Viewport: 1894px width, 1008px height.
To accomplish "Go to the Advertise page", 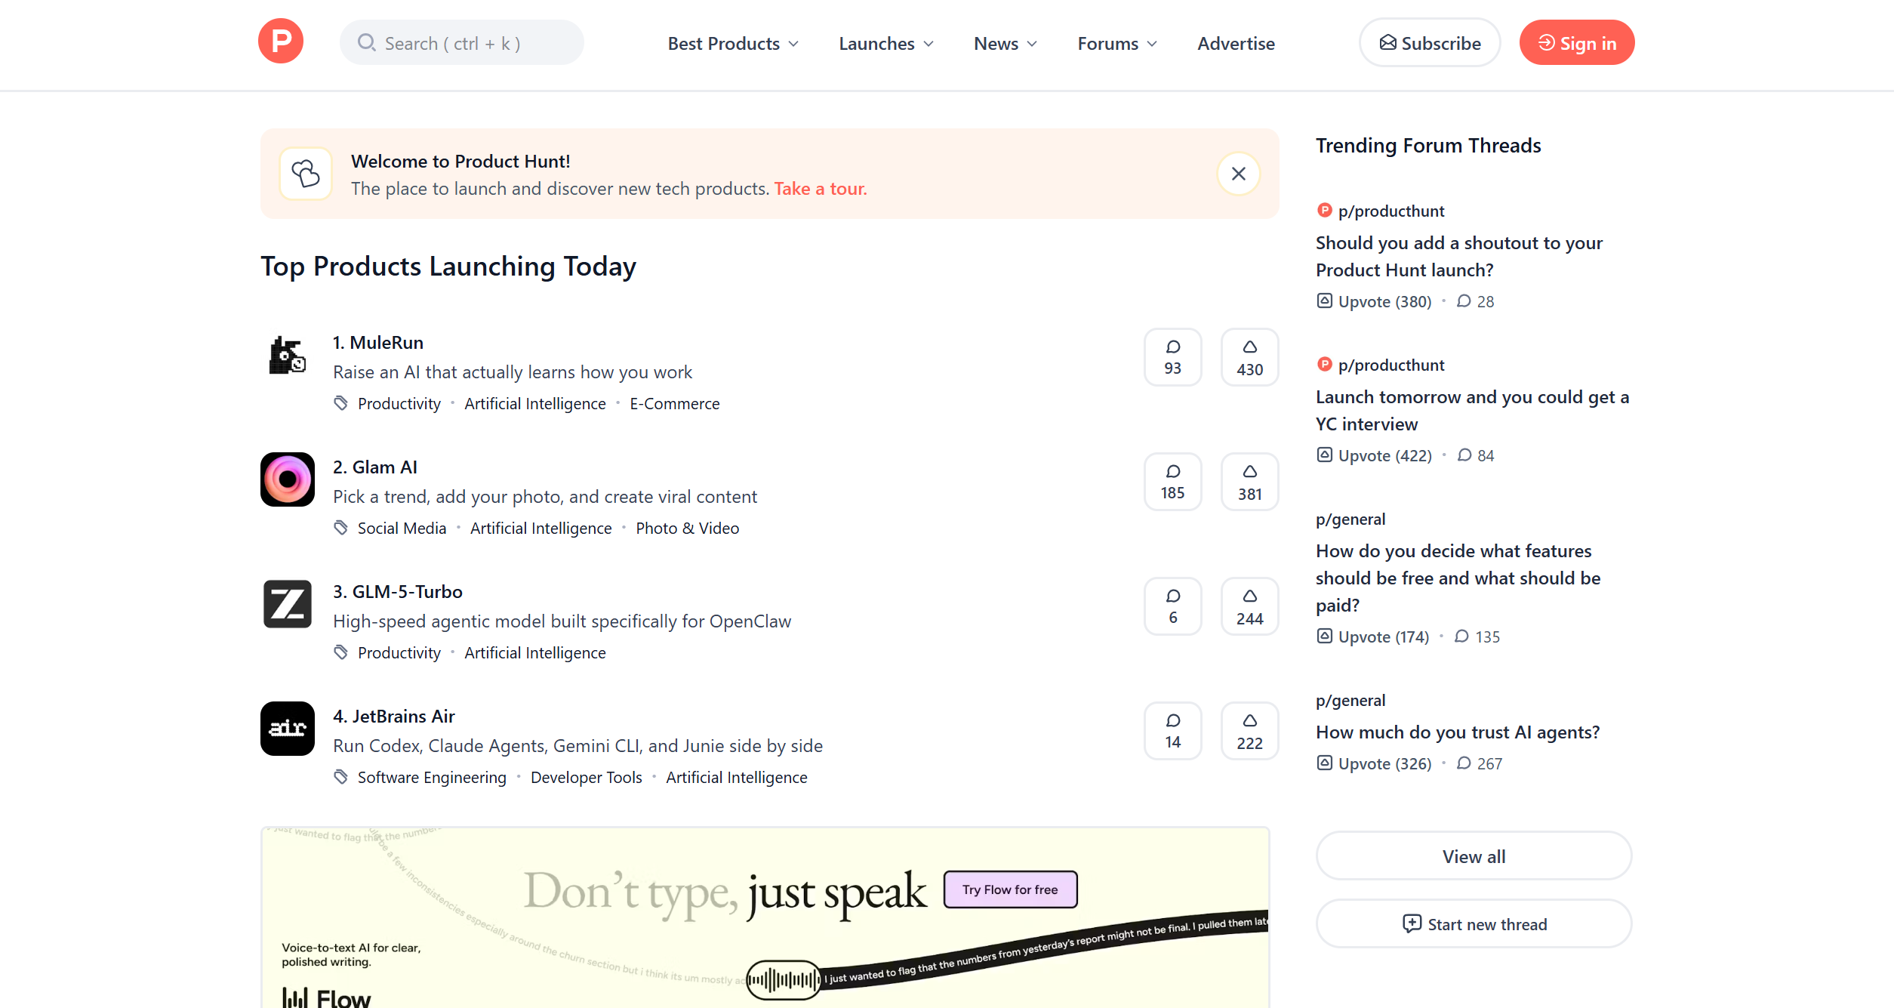I will [1236, 44].
